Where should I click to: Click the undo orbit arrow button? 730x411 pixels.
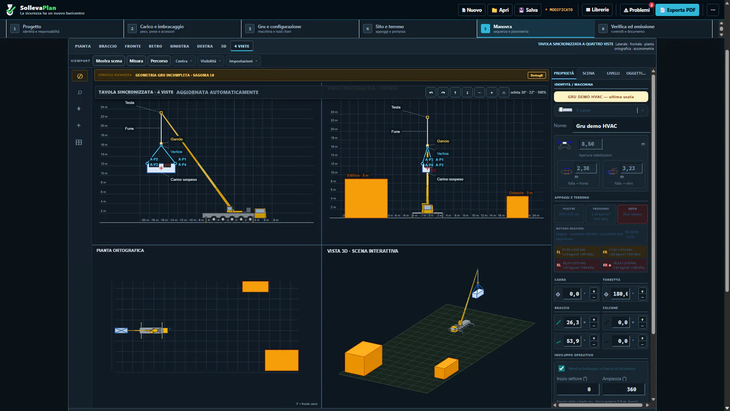pos(431,92)
